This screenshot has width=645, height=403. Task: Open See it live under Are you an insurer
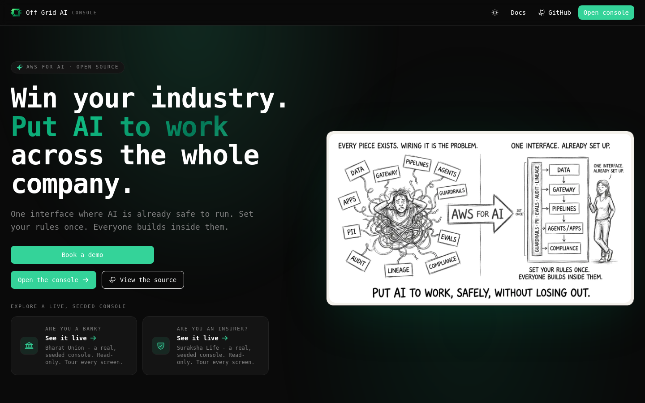[202, 338]
